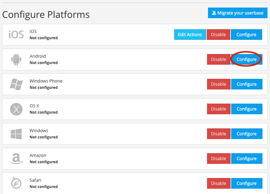270x194 pixels.
Task: Click the Windows logo icon
Action: [16, 134]
